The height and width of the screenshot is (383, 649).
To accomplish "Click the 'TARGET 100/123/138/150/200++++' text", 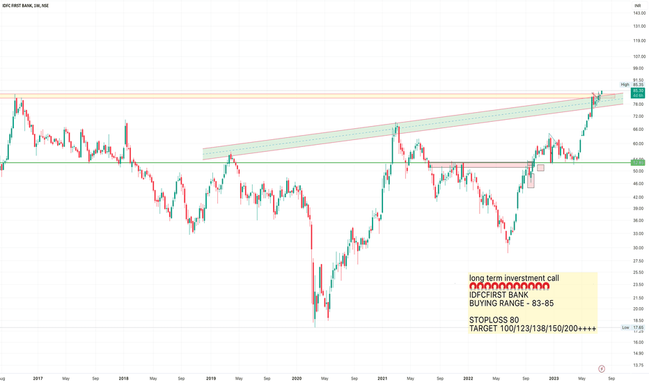I will [x=533, y=329].
